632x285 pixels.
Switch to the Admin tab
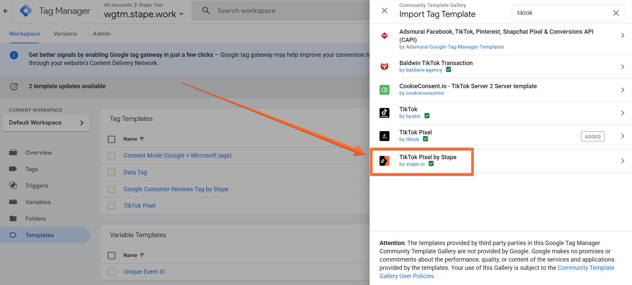pyautogui.click(x=102, y=34)
